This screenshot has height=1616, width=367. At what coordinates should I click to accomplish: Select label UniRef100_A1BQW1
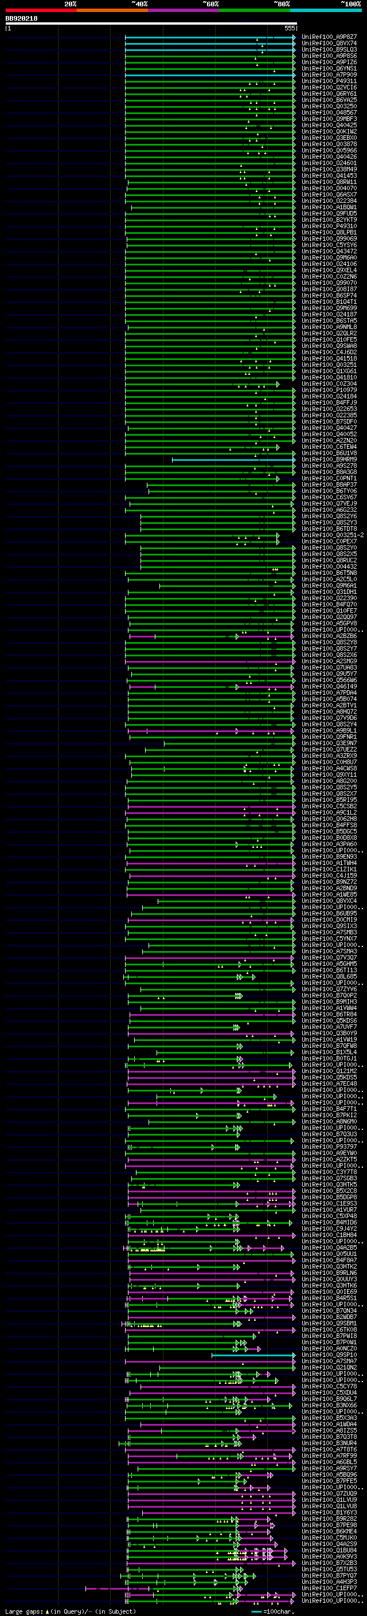pyautogui.click(x=329, y=207)
